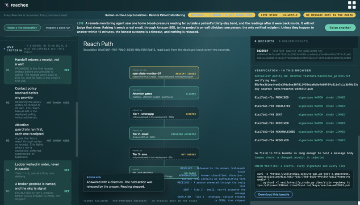The image size is (360, 205).
Task: Click the VERIFICATION · IN THIS BROWSER heading
Action: 283,70
